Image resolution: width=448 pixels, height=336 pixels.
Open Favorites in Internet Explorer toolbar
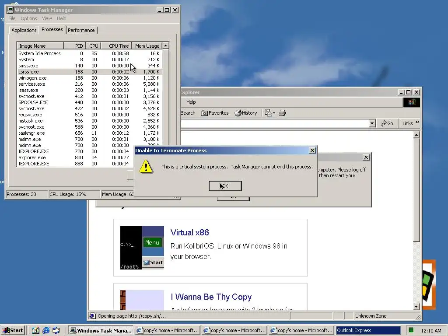215,113
